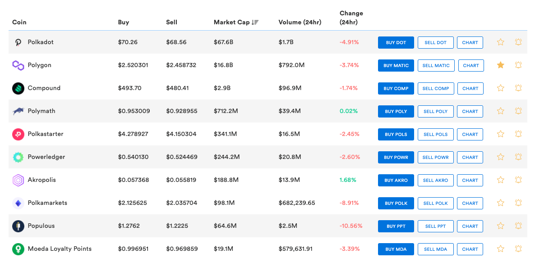Click the Polkamarkets coin logo
The height and width of the screenshot is (276, 535).
18,203
